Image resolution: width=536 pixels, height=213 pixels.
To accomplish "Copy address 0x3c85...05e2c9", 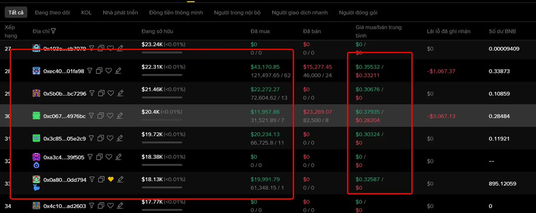I will [x=100, y=138].
